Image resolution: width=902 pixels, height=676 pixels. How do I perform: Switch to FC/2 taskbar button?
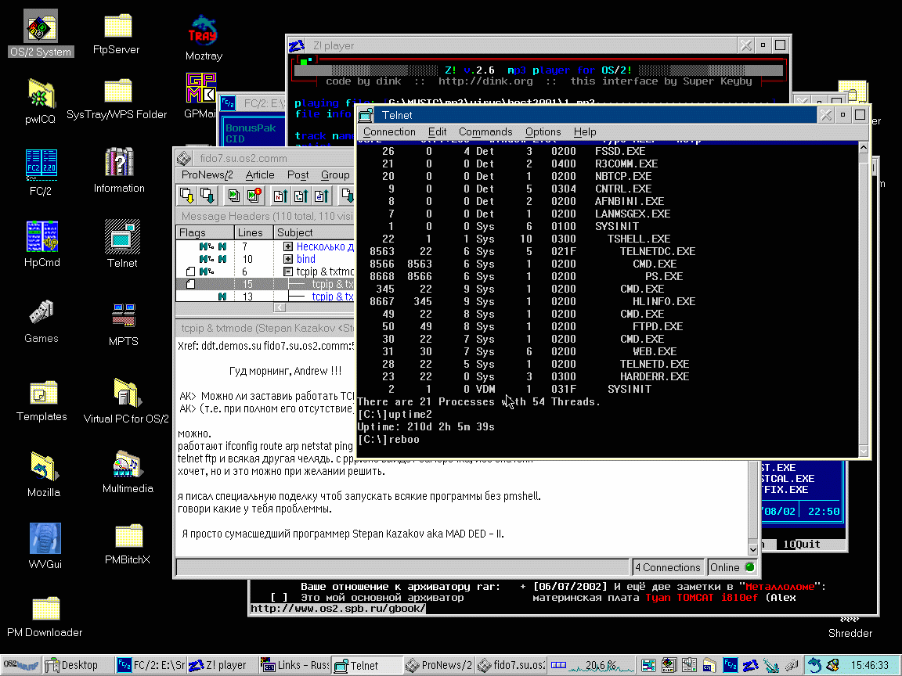coord(150,665)
